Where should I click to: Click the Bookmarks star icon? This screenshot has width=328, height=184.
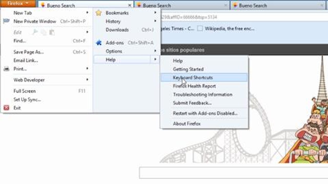coord(99,13)
